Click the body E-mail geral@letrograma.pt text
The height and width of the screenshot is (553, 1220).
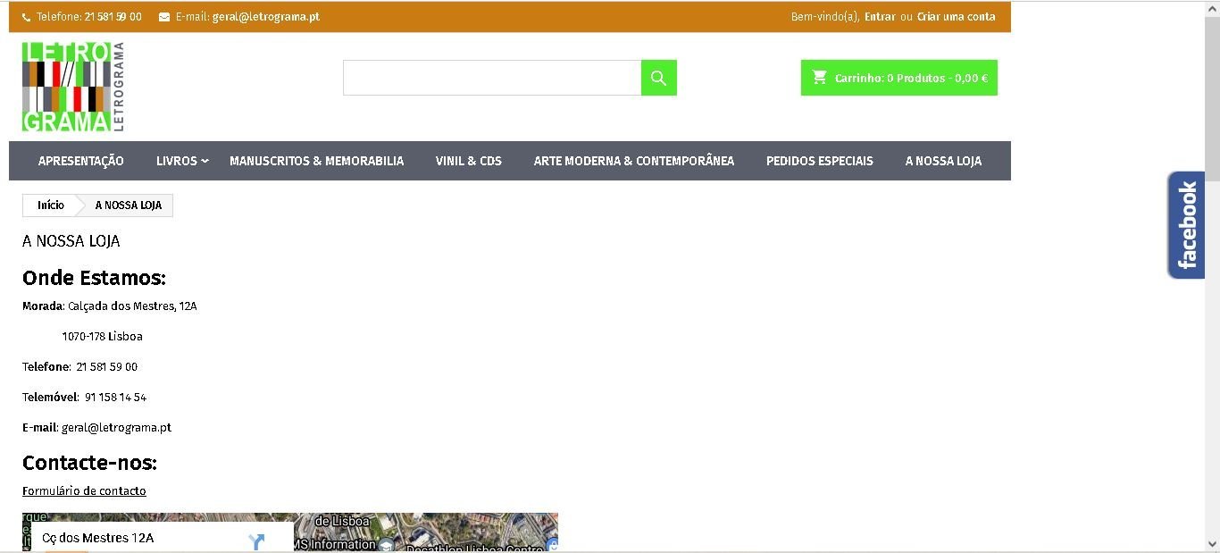116,428
